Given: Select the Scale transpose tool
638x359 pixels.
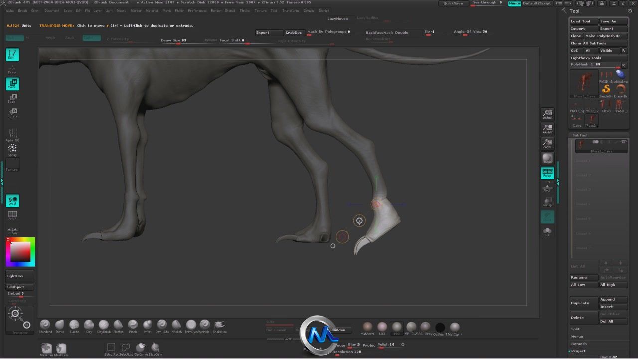Looking at the screenshot, I should (x=12, y=98).
